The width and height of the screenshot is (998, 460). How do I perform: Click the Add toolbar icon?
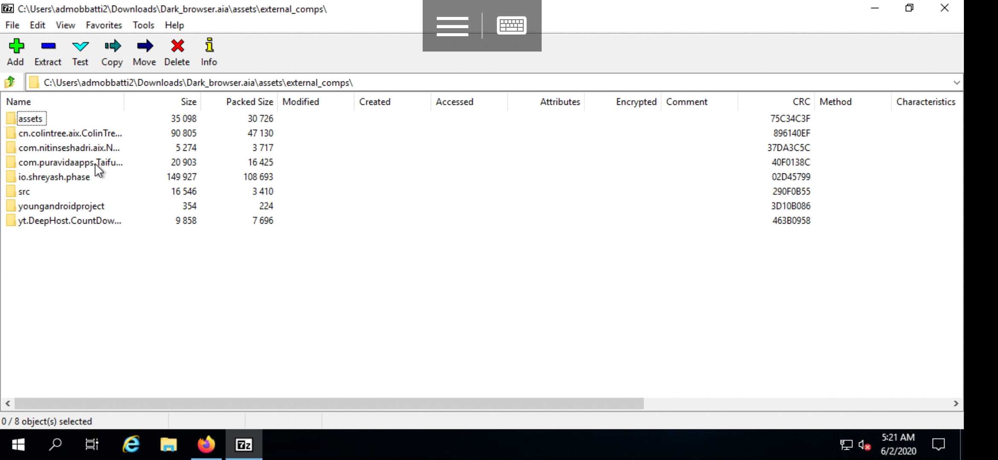coord(16,46)
